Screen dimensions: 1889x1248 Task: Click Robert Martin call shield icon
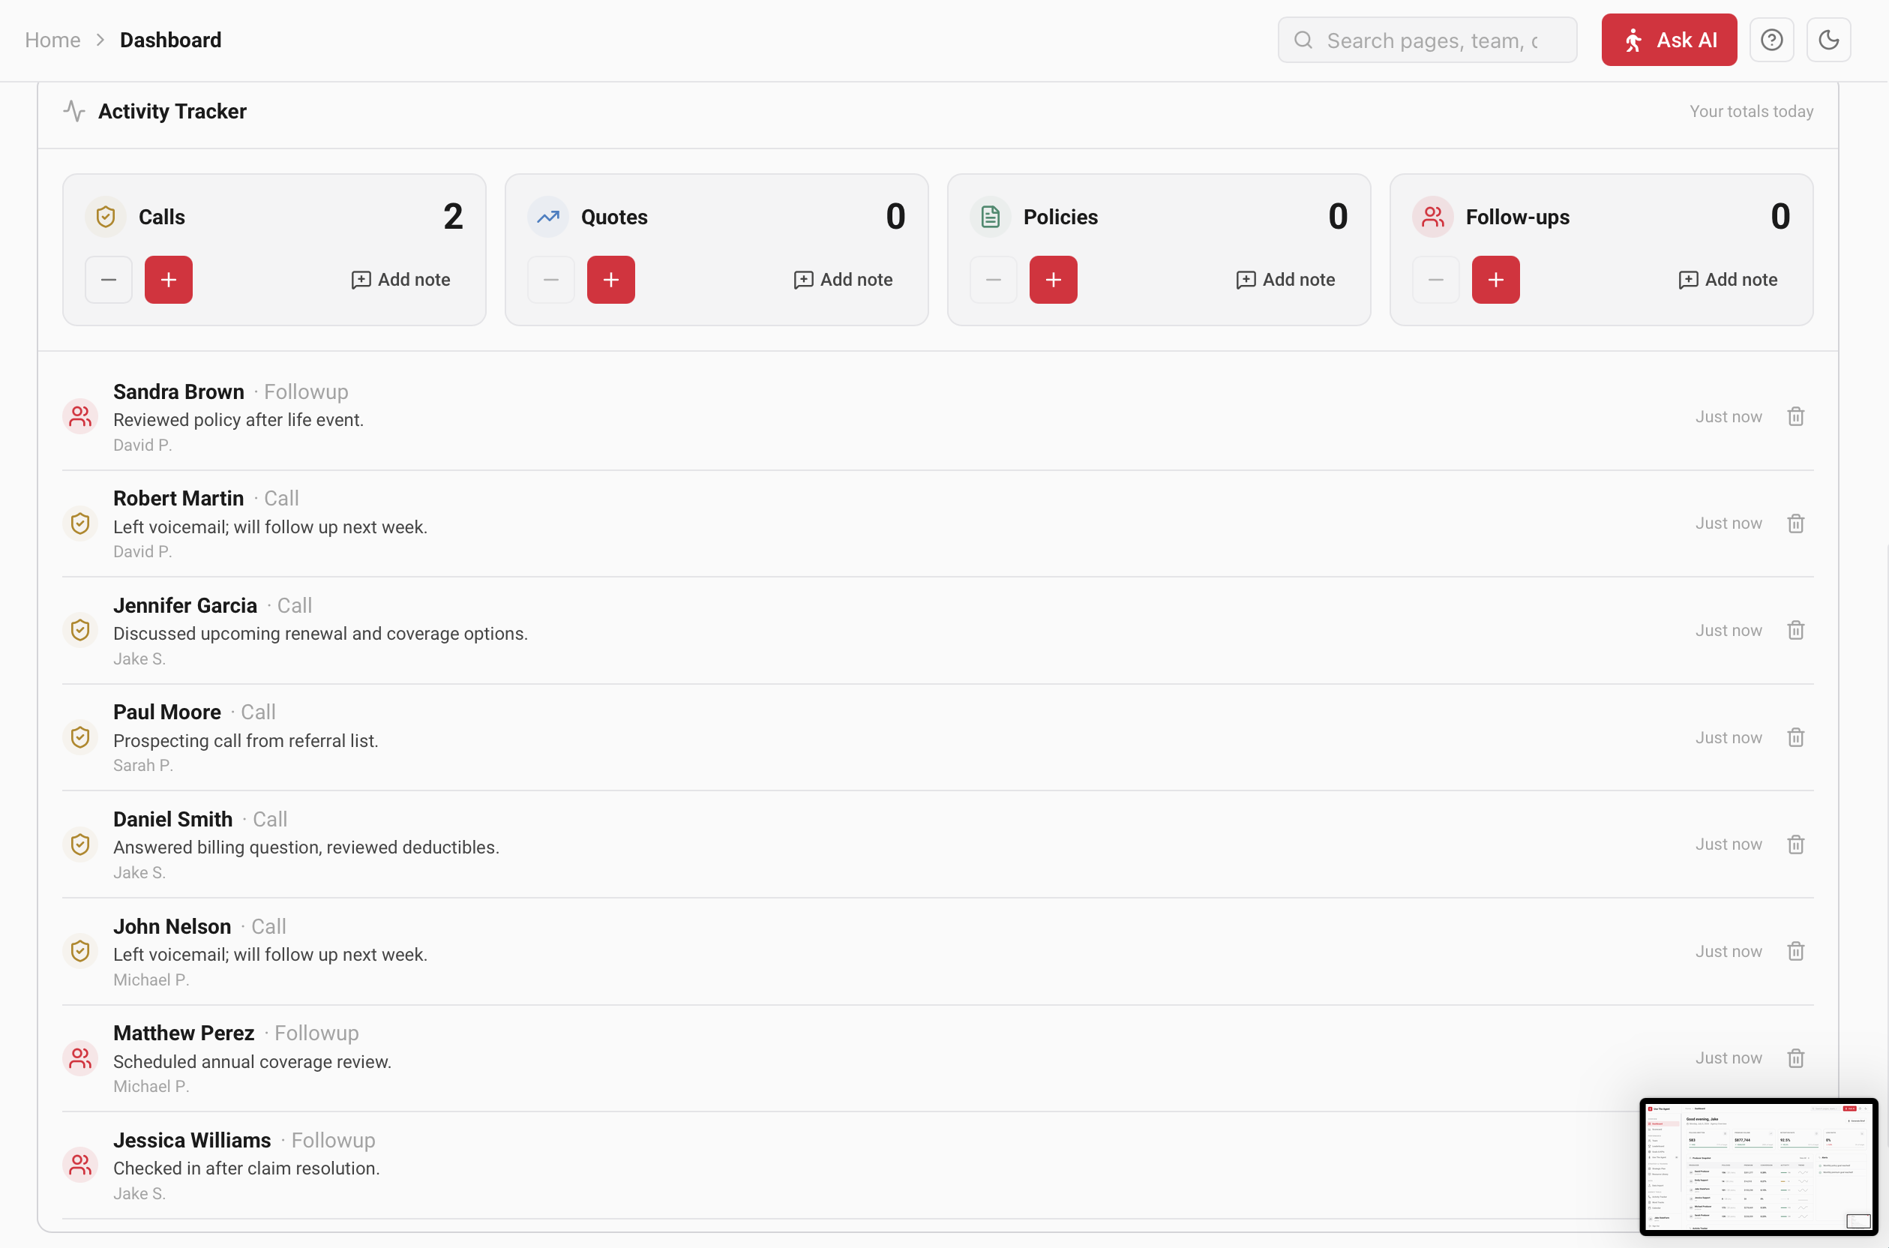[x=80, y=523]
